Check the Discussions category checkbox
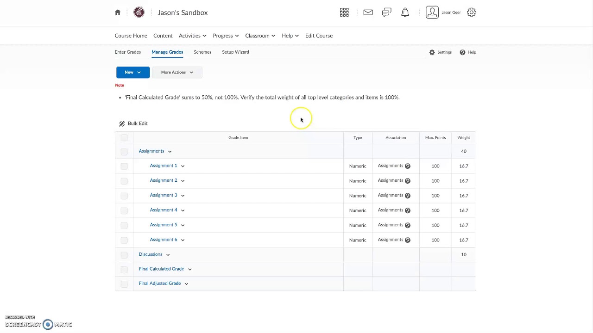The width and height of the screenshot is (593, 333). tap(124, 254)
